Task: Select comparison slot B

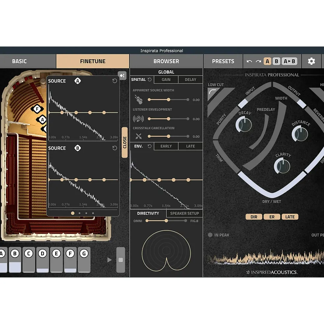Action: [276, 61]
